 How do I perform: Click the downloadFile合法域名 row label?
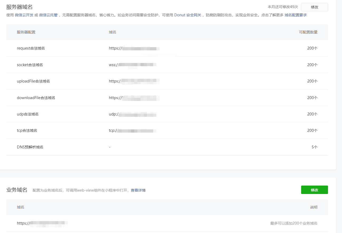coord(36,98)
